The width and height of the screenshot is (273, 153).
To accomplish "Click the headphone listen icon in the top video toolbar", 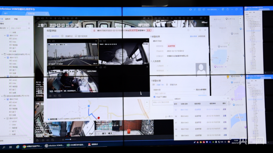I will click(60, 18).
